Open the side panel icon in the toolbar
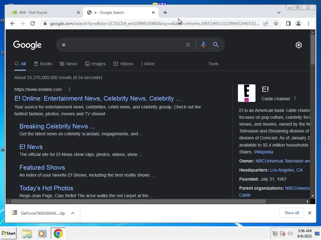The height and width of the screenshot is (240, 321). pos(288,23)
